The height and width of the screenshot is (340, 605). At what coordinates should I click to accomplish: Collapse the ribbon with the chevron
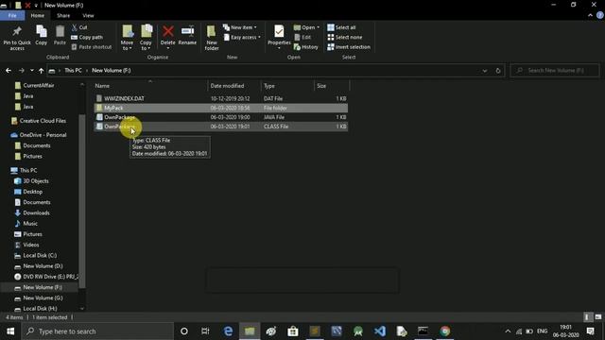coord(590,15)
